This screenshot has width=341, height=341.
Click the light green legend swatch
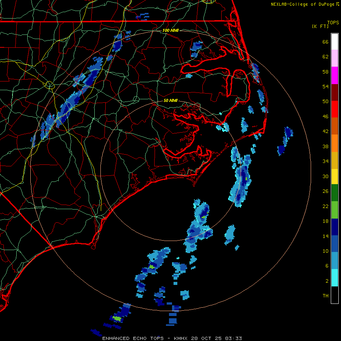[335, 210]
